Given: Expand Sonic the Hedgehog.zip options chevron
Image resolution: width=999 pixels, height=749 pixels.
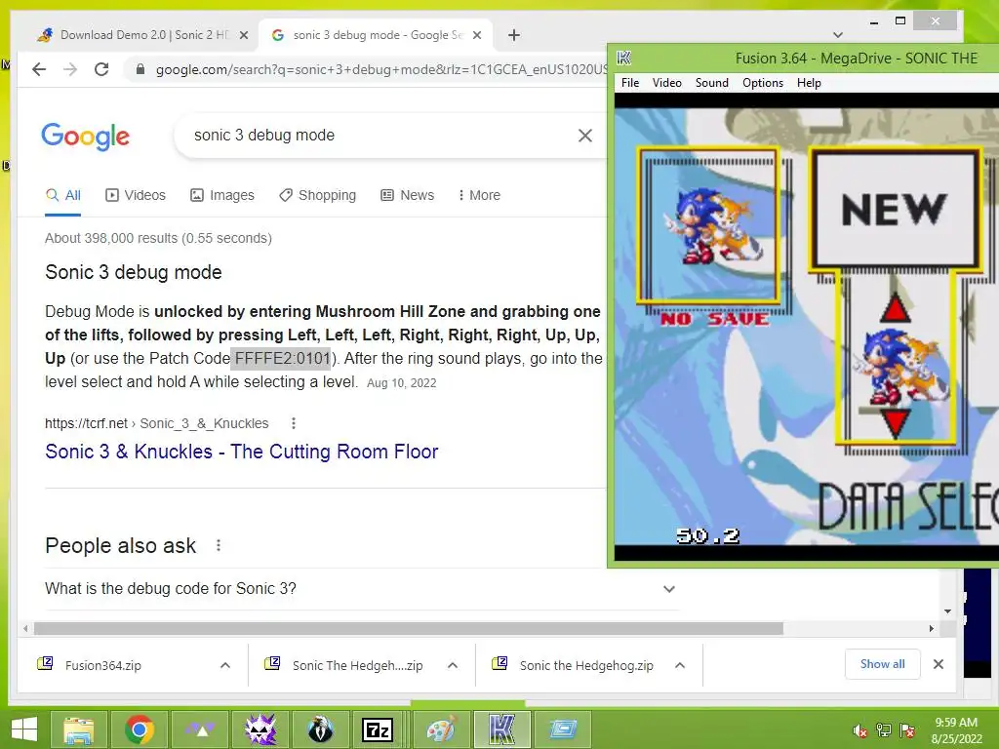Looking at the screenshot, I should pyautogui.click(x=680, y=665).
